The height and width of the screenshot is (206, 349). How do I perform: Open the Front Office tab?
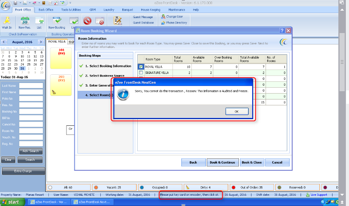(23, 9)
